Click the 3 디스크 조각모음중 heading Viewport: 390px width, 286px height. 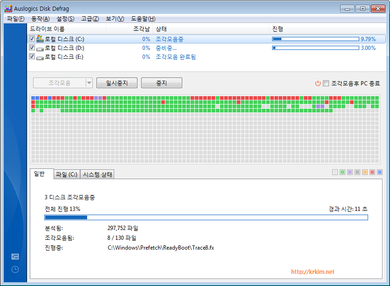(69, 197)
